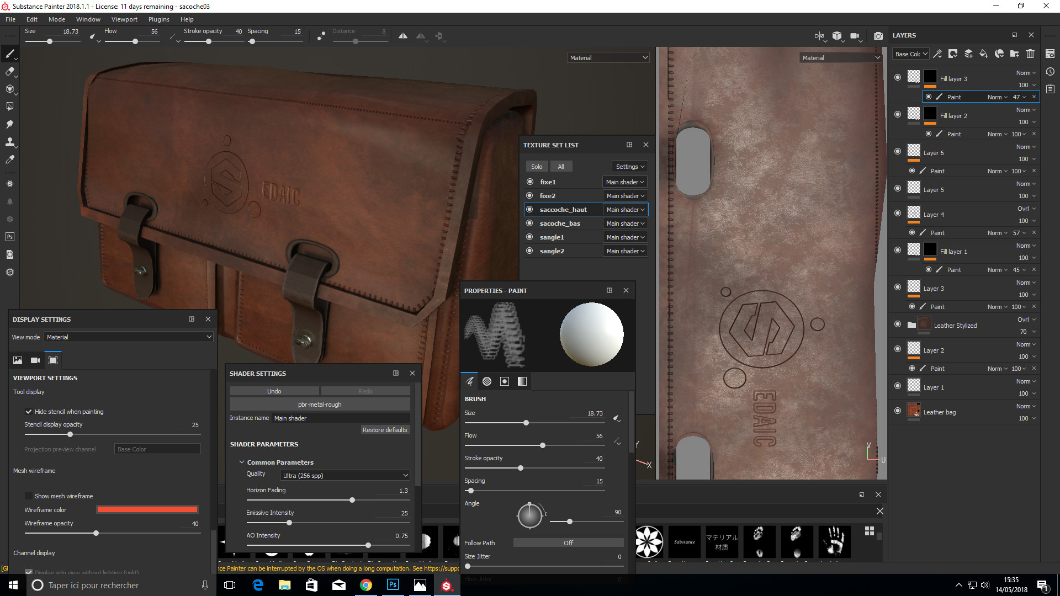Open the Quality dropdown in Shader Settings

(345, 475)
